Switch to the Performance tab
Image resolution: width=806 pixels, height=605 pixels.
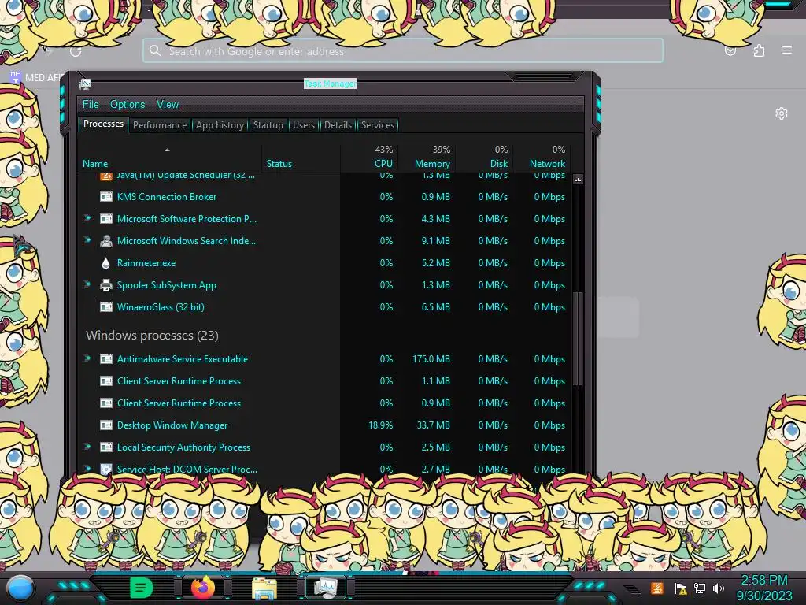[x=159, y=125]
